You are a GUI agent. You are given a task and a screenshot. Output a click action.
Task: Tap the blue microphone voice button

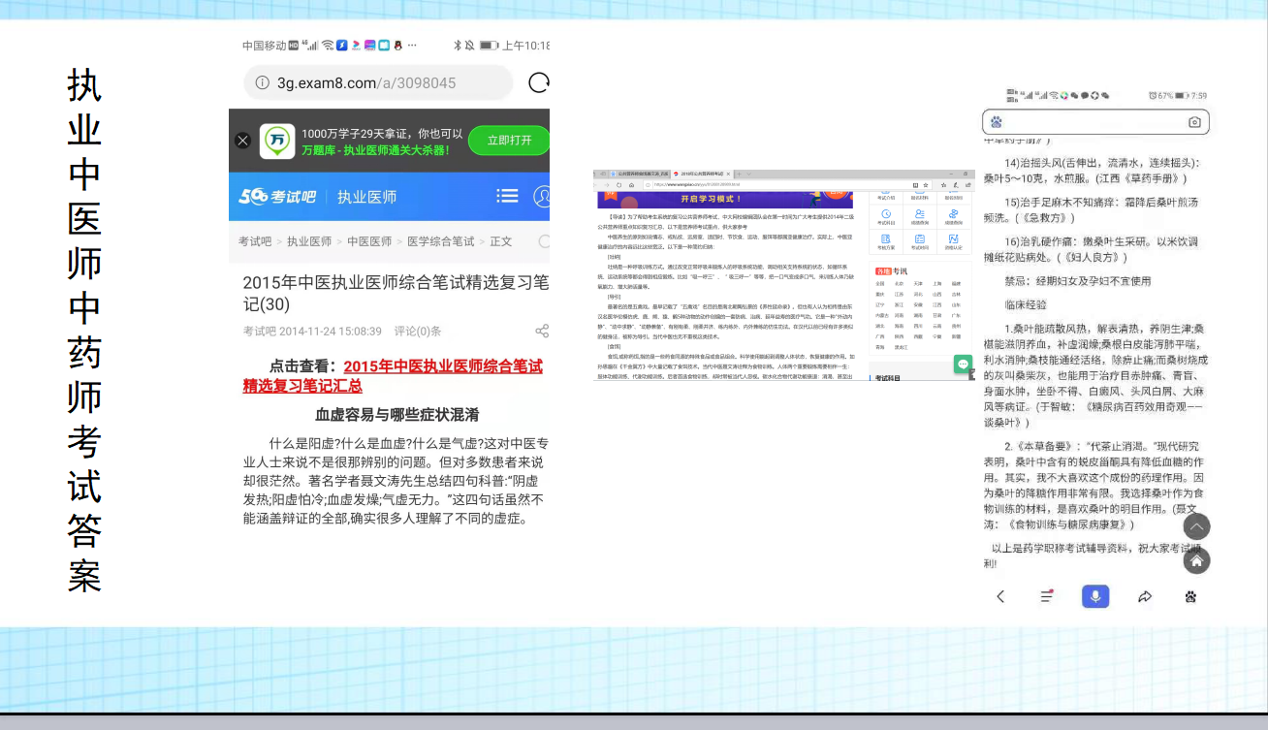click(1095, 596)
